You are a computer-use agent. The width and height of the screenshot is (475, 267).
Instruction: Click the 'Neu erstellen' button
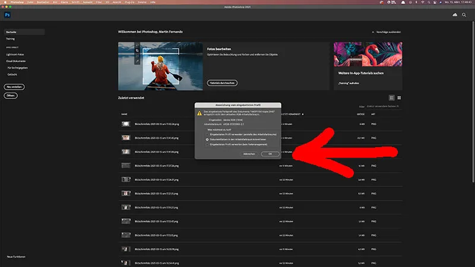coord(14,87)
